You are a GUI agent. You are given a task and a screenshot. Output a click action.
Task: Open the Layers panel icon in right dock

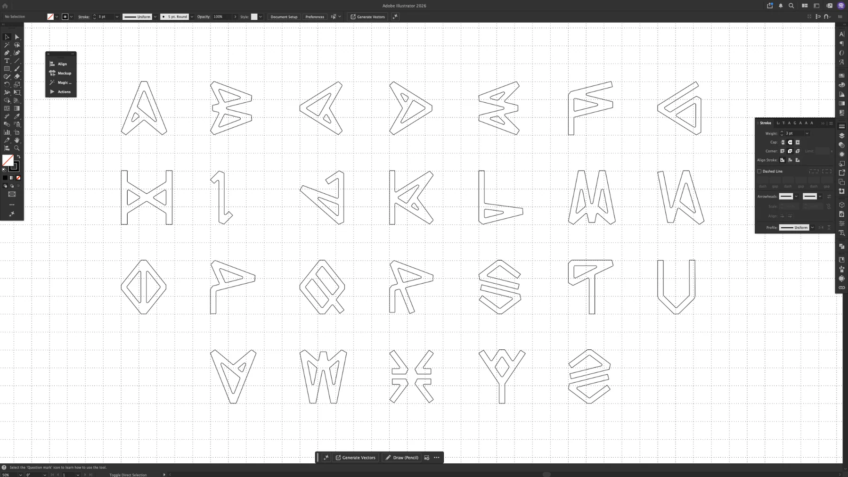click(842, 136)
